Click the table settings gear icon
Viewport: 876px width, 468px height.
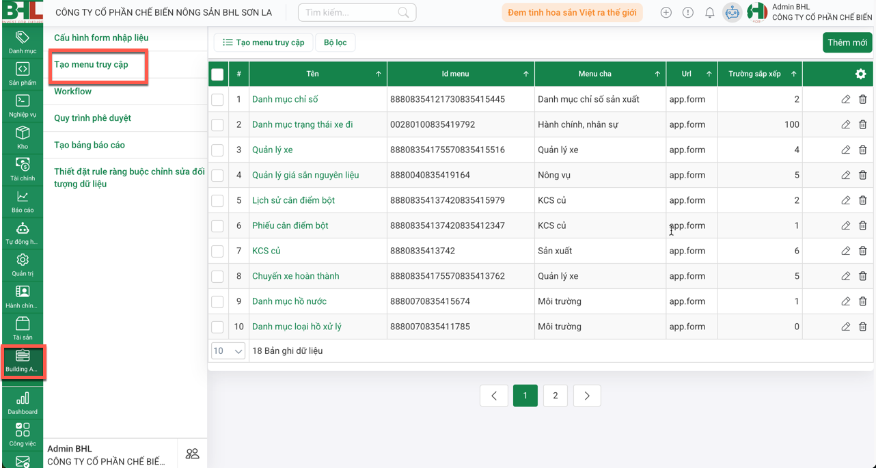point(860,74)
